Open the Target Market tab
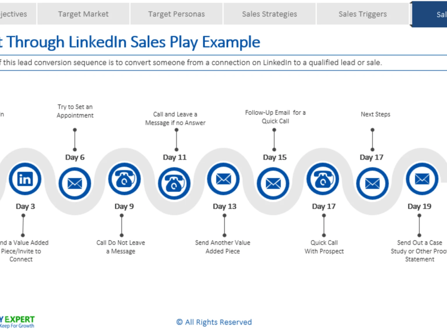Viewport: 447px width, 335px height. tap(83, 14)
